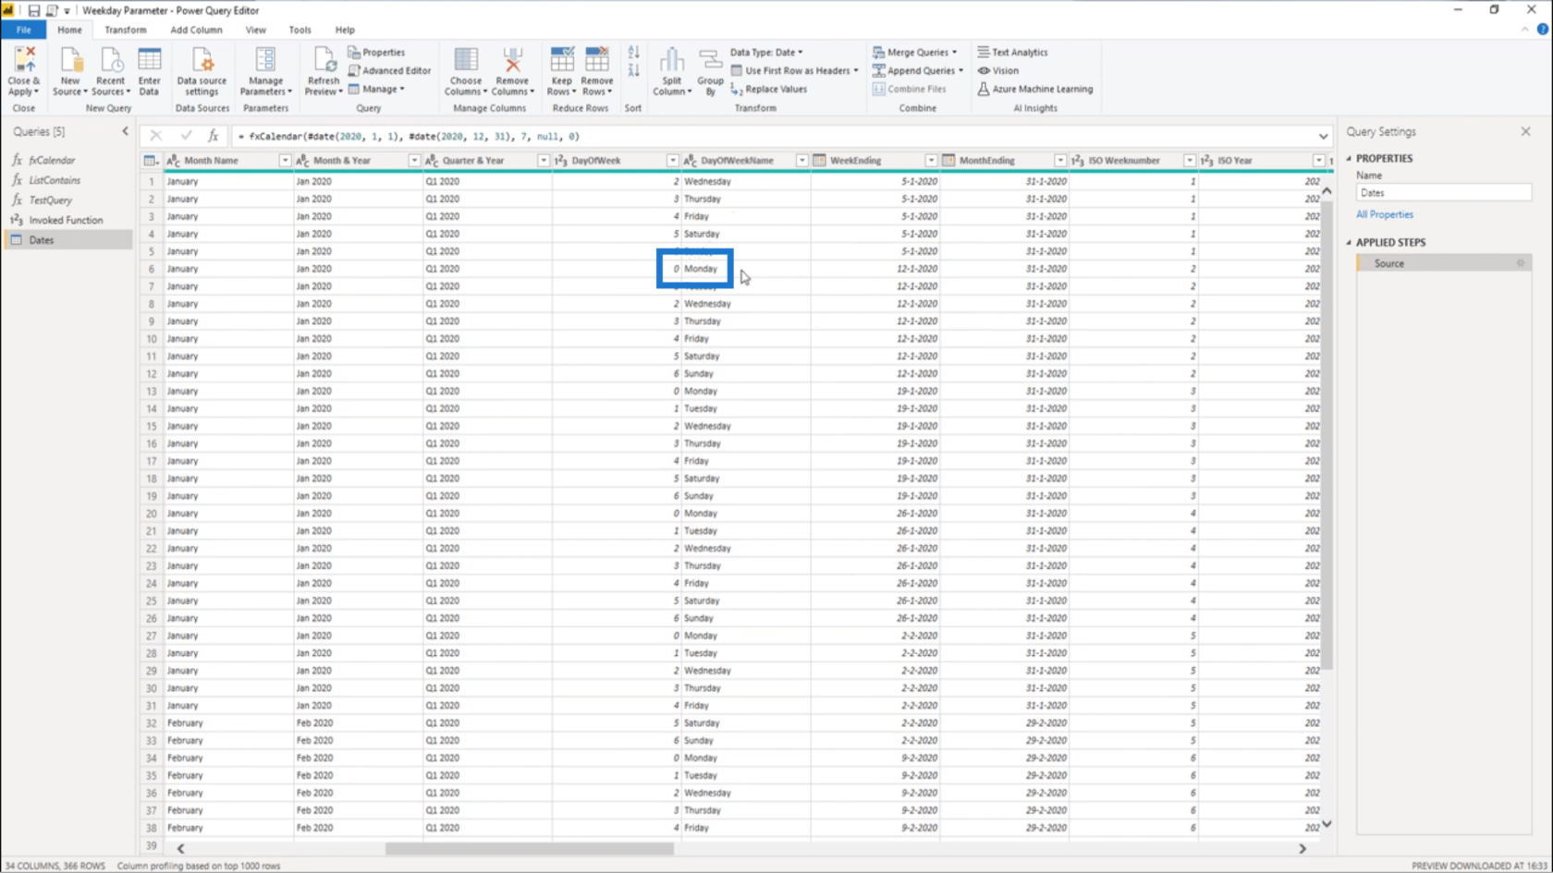Select the ListContains query
The height and width of the screenshot is (873, 1553).
pos(67,180)
